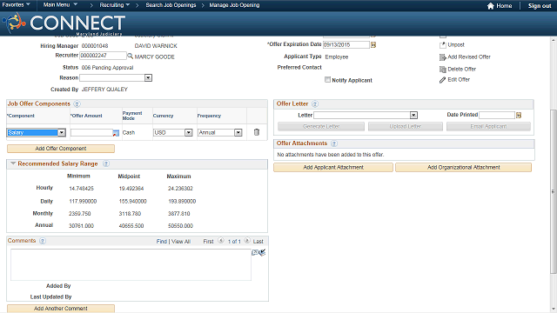The width and height of the screenshot is (557, 313).
Task: Collapse the Recommended Salary Range section
Action: point(13,163)
